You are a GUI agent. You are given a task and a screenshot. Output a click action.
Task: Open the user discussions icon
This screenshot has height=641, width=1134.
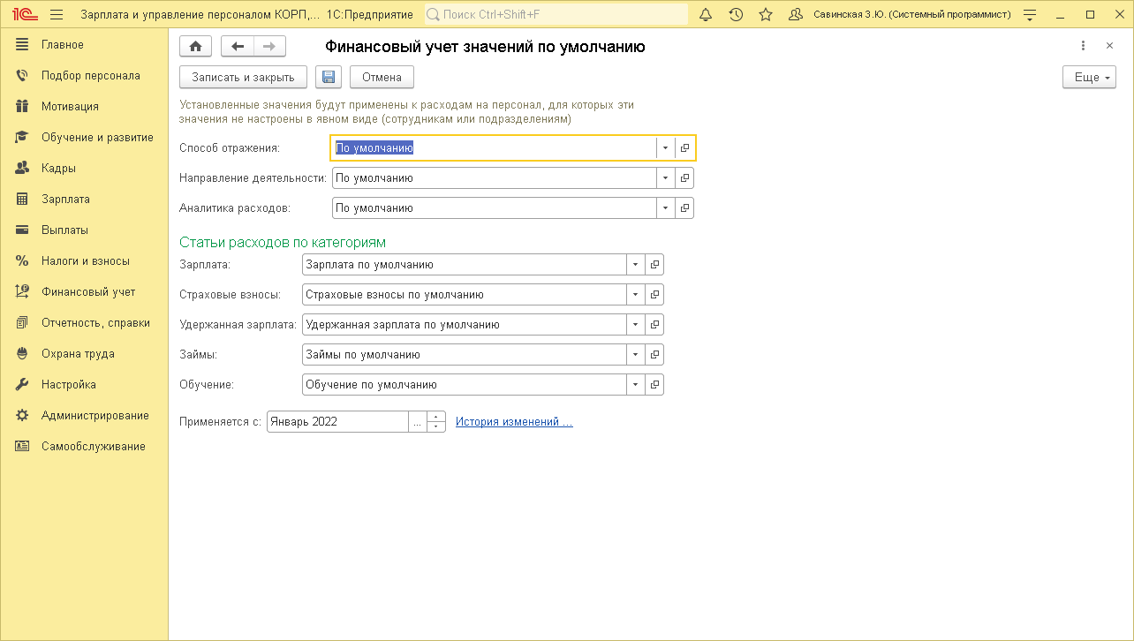(x=795, y=15)
